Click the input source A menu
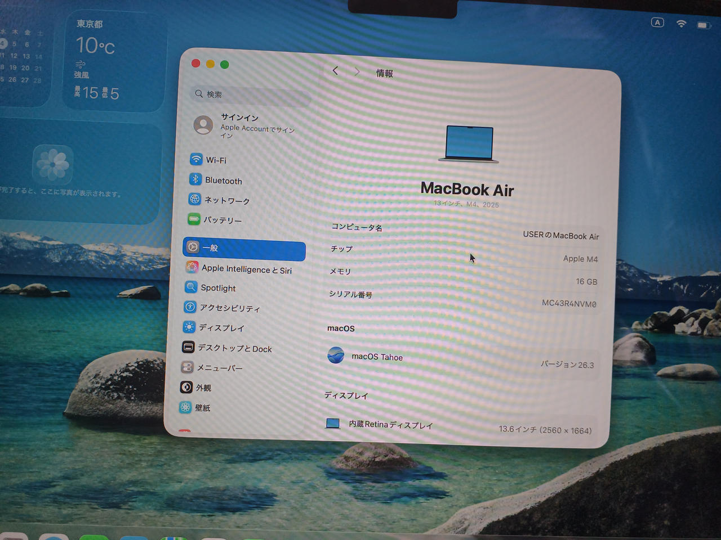This screenshot has height=540, width=721. pyautogui.click(x=657, y=22)
